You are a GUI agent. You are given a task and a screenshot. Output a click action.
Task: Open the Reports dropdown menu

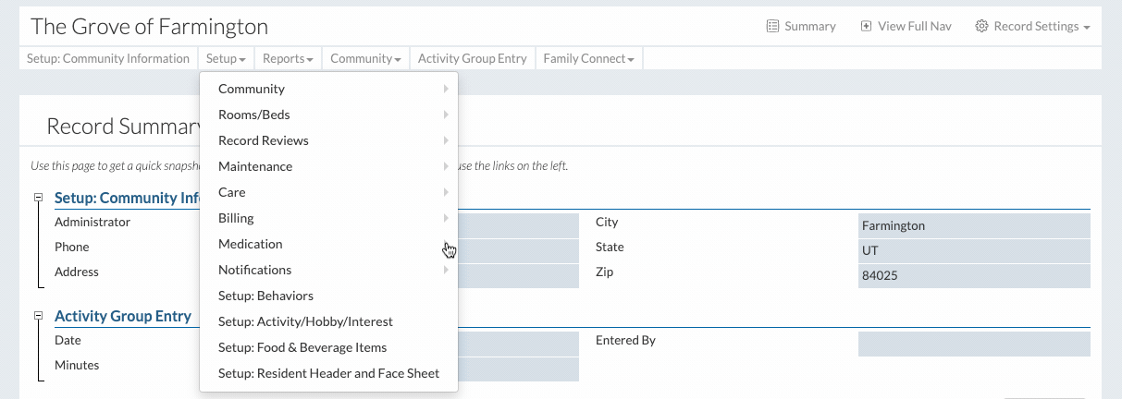(287, 58)
